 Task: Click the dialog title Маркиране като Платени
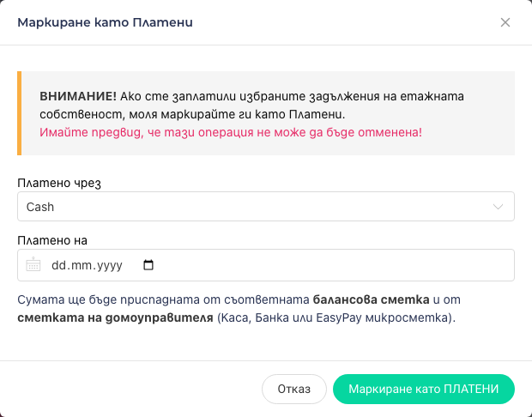click(106, 22)
